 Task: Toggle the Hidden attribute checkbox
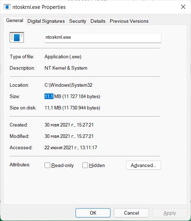pos(85,165)
